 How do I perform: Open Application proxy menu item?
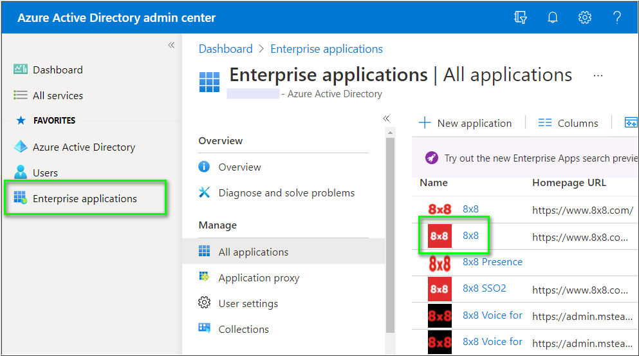point(259,277)
